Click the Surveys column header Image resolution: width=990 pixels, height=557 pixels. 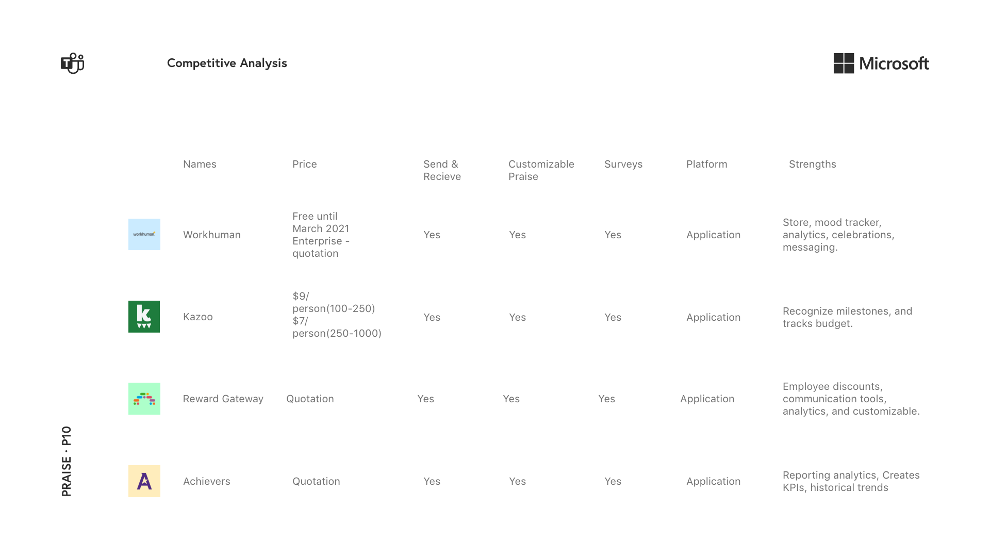(623, 164)
